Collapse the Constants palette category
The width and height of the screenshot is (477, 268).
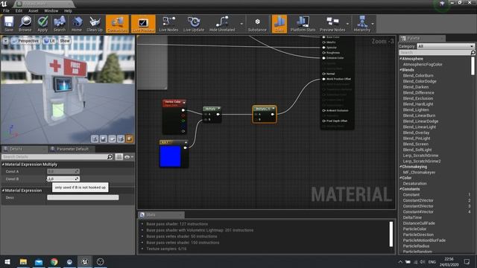(401, 189)
